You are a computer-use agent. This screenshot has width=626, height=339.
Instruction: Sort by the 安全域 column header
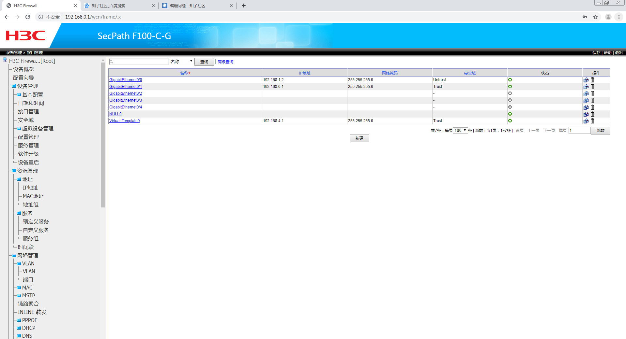470,73
